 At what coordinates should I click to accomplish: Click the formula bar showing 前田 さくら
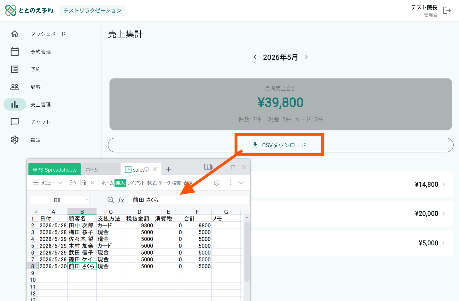click(188, 200)
